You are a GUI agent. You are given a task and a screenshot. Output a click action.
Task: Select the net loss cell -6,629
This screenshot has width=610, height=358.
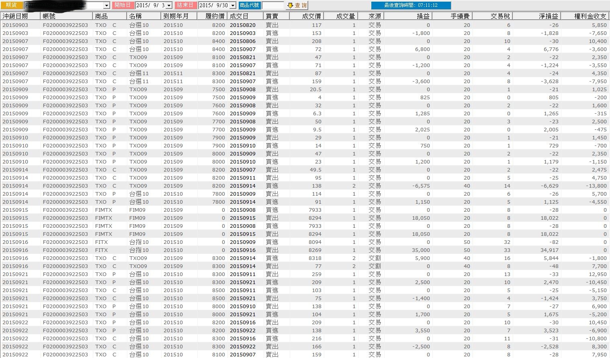[549, 186]
